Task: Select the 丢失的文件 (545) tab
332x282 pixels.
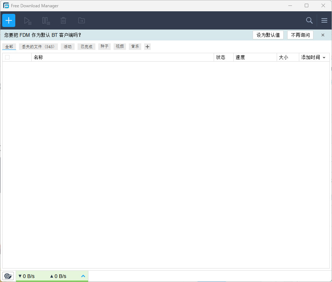Action: coord(38,47)
